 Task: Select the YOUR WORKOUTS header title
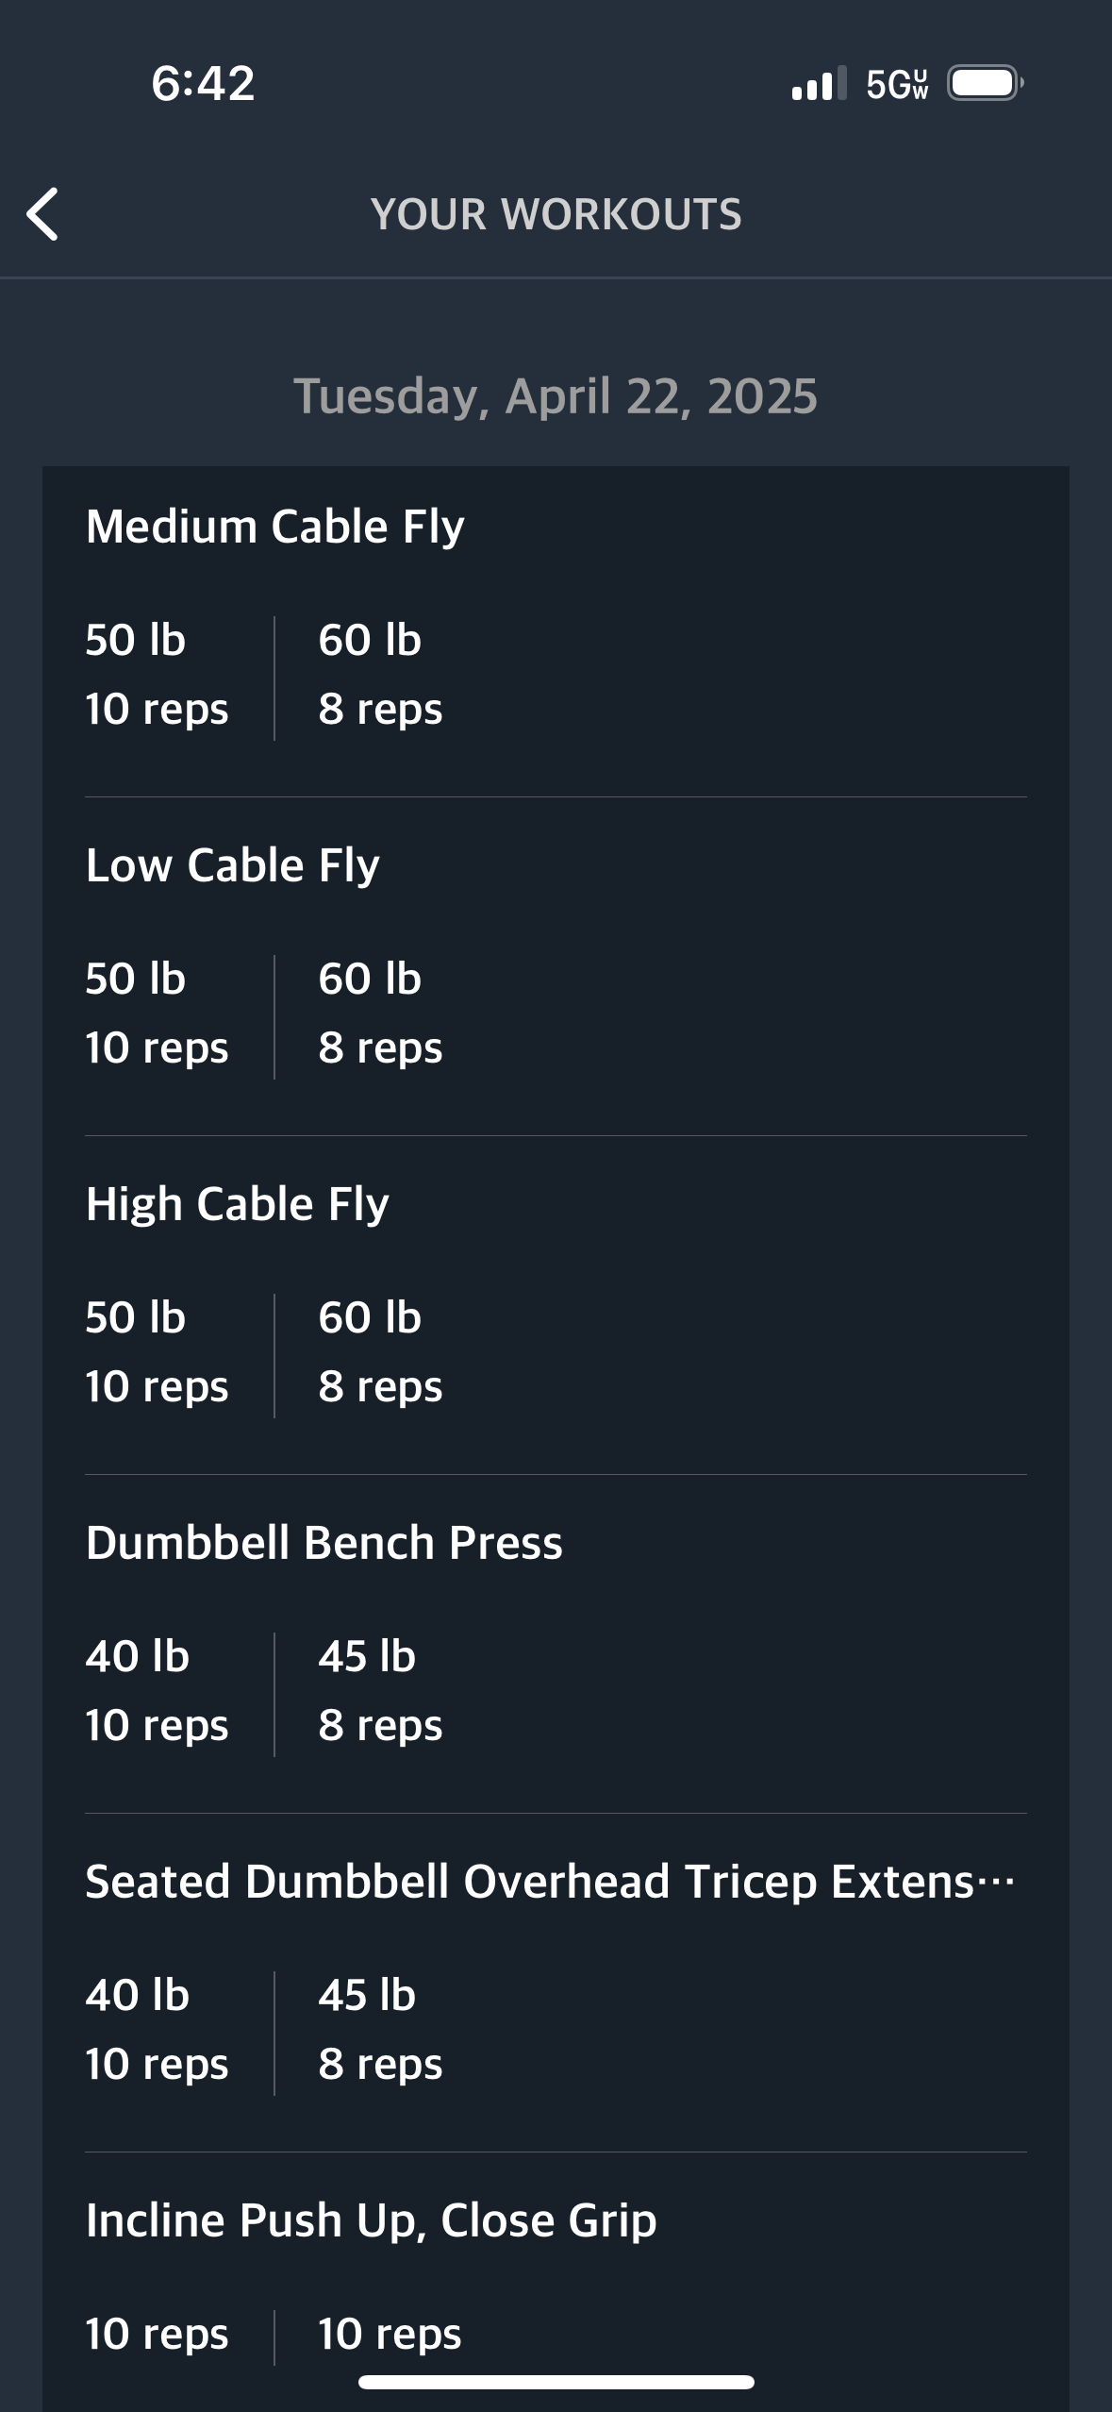(556, 214)
